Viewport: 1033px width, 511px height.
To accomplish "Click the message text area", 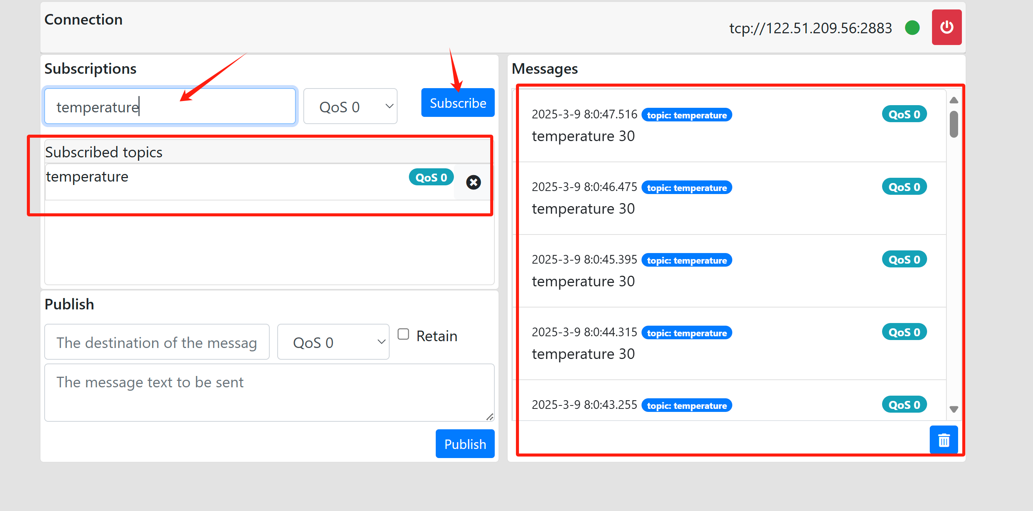I will 269,392.
